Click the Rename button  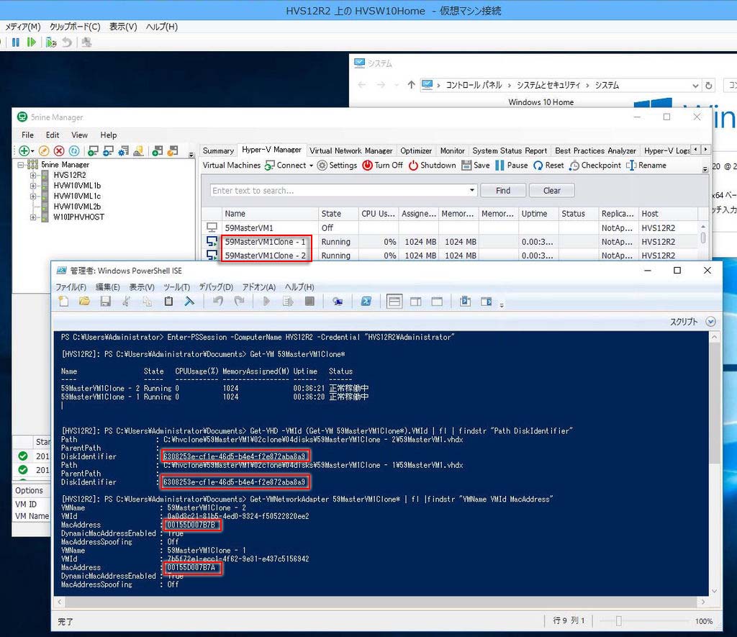pyautogui.click(x=646, y=166)
